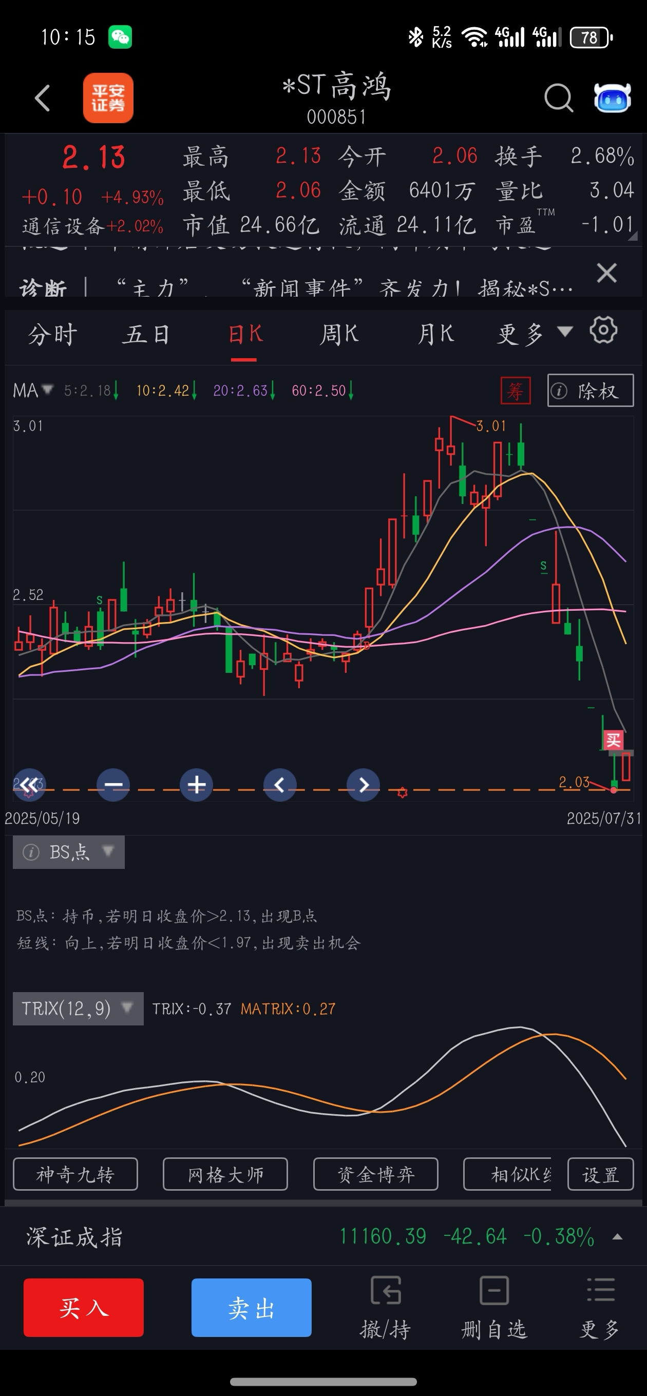
Task: Open 网格大师 tool
Action: click(x=225, y=1174)
